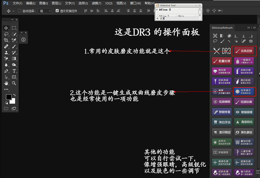Click the lasso icon in DeliciousRetouch panel

(x=215, y=41)
